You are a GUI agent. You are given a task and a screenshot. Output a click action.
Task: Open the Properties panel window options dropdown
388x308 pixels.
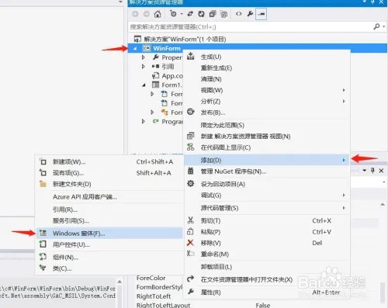365,171
